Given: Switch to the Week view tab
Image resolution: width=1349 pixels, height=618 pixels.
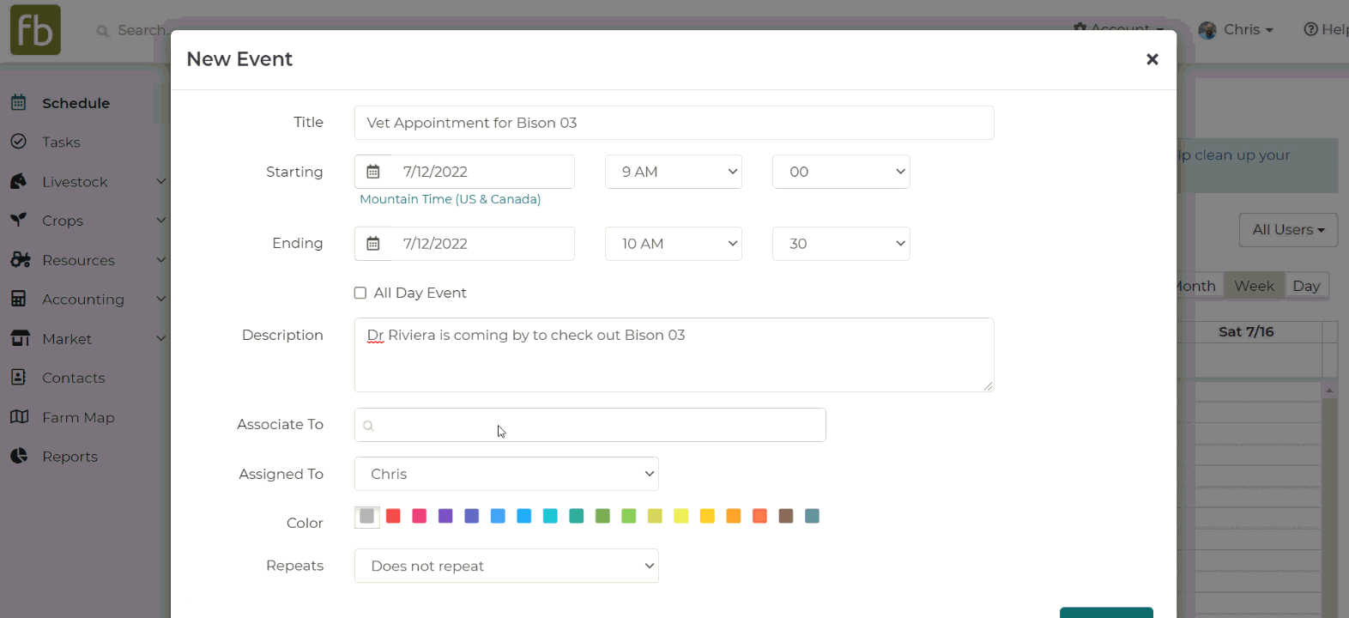Looking at the screenshot, I should pos(1254,286).
